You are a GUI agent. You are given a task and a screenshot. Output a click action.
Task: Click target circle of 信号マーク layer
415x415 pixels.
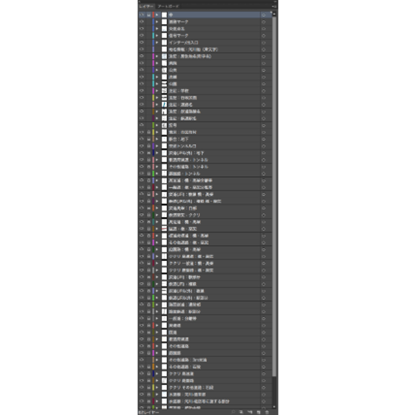(263, 36)
